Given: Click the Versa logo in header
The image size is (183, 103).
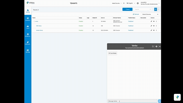Looking at the screenshot, I should (x=30, y=3).
